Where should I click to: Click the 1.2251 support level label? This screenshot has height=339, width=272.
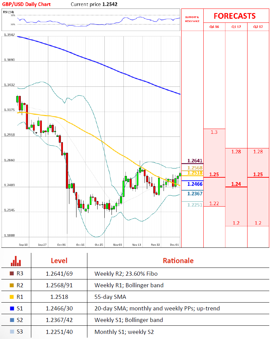pos(195,205)
